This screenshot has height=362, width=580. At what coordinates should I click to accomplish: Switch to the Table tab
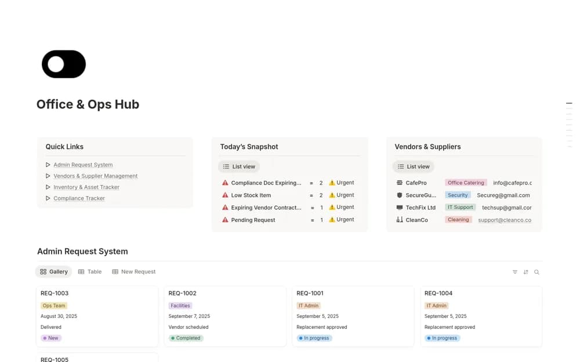click(x=90, y=271)
